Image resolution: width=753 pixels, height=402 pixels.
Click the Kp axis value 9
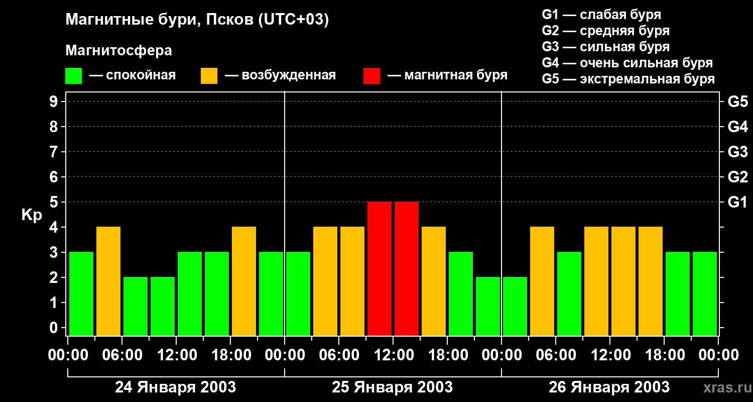55,102
